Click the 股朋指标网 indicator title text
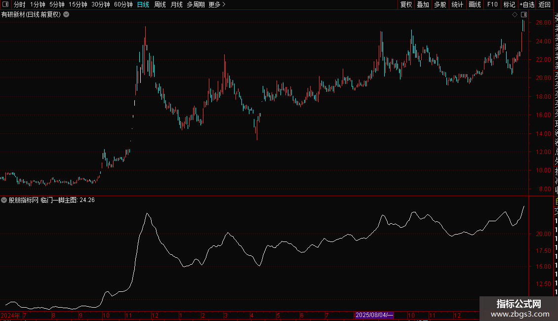558x321 pixels. (24, 200)
